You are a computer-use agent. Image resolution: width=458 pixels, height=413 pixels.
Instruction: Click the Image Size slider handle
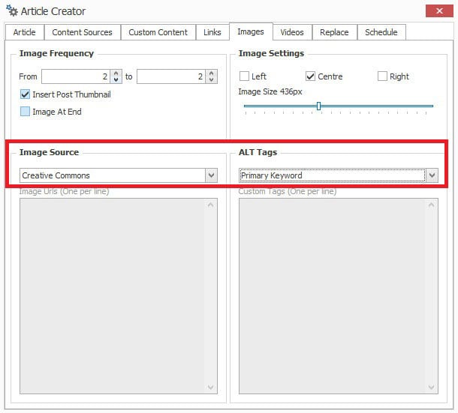point(318,106)
